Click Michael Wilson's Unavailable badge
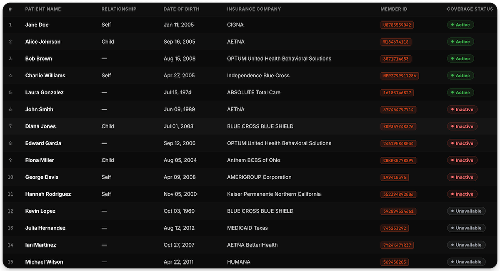This screenshot has height=271, width=500. [466, 262]
